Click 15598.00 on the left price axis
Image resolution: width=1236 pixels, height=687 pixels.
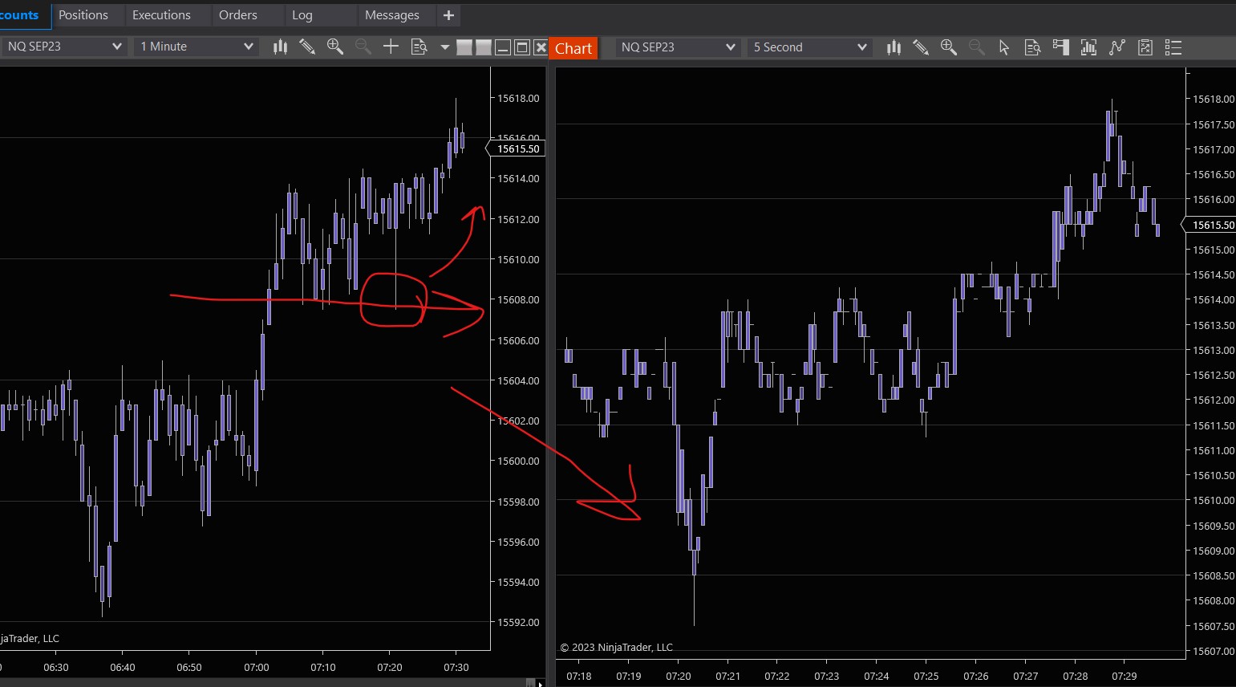point(518,502)
